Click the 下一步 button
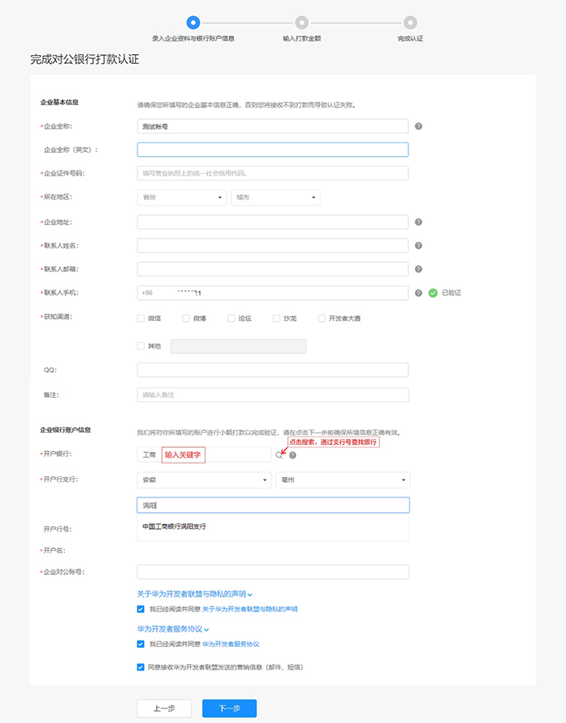 coord(229,708)
